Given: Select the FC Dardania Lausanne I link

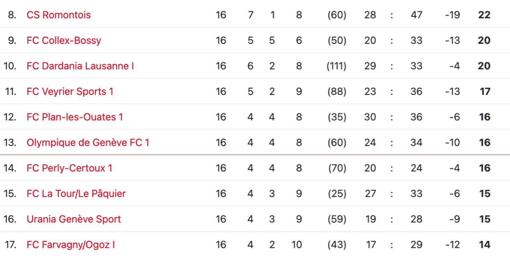Looking at the screenshot, I should (80, 66).
